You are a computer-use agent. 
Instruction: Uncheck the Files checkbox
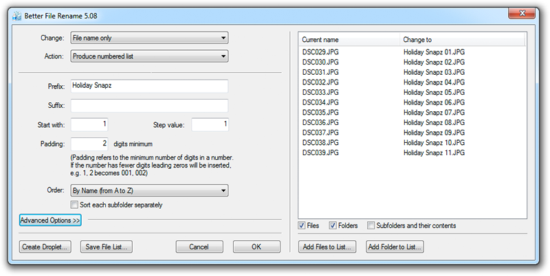pos(302,226)
